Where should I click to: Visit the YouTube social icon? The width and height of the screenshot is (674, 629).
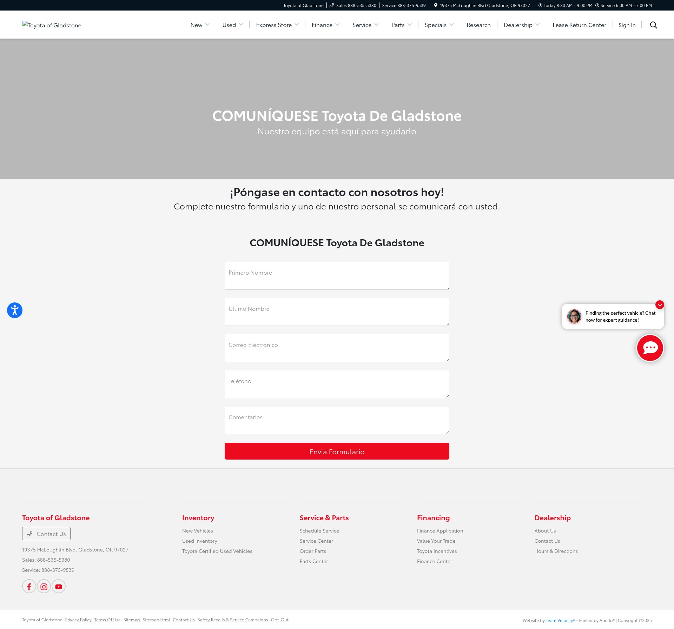click(x=59, y=586)
